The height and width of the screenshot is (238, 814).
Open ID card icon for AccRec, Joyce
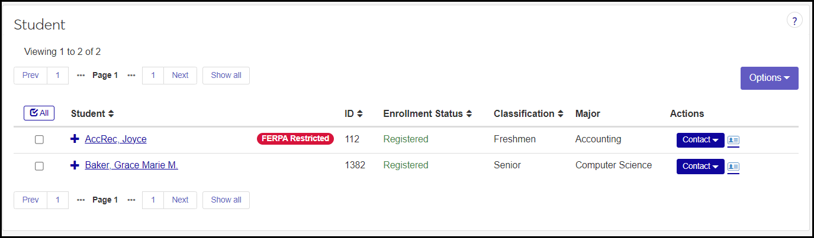point(733,141)
